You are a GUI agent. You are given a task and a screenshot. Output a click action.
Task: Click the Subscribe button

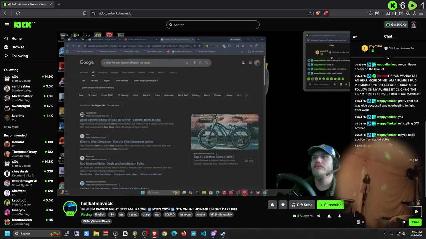tap(330, 205)
